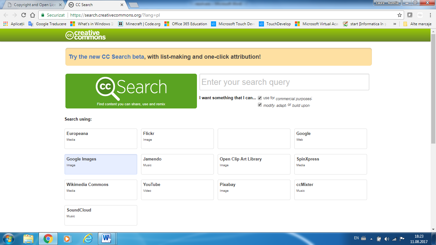Screen dimensions: 436x245
Task: Choose YouTube Video as search source
Action: [x=177, y=190]
